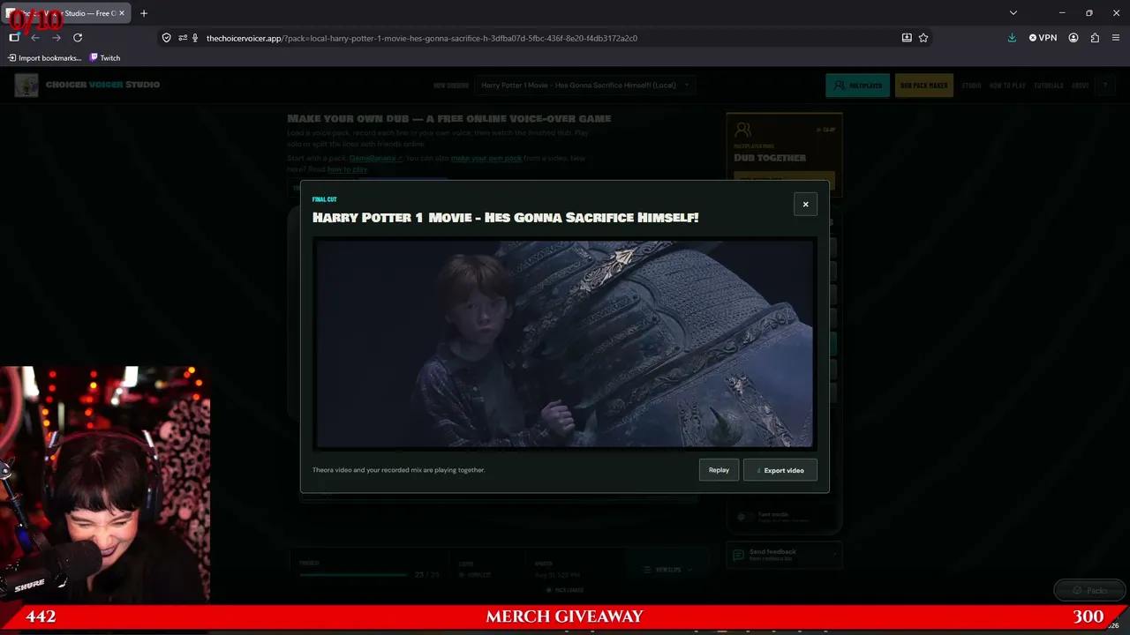Click the shield tracking protection icon

(x=166, y=38)
